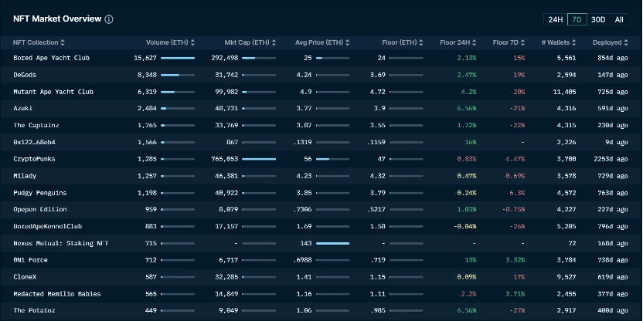Image resolution: width=643 pixels, height=321 pixels.
Task: Open Mutant Ape Yacht Club collection
Action: click(53, 92)
